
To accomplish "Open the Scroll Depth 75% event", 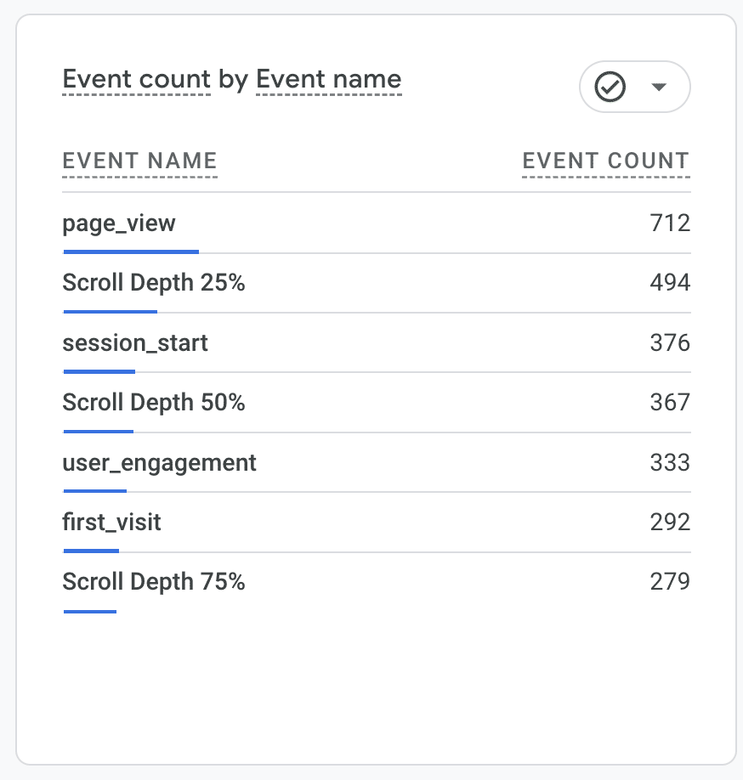I will pyautogui.click(x=154, y=582).
